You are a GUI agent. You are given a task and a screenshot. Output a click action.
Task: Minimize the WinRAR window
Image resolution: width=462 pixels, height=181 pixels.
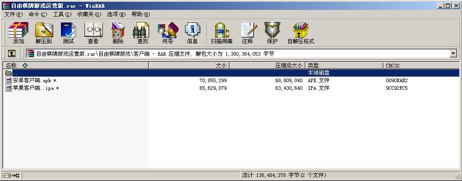[x=441, y=5]
